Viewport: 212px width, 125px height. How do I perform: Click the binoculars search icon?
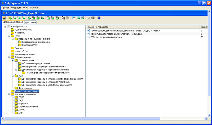tap(93, 18)
